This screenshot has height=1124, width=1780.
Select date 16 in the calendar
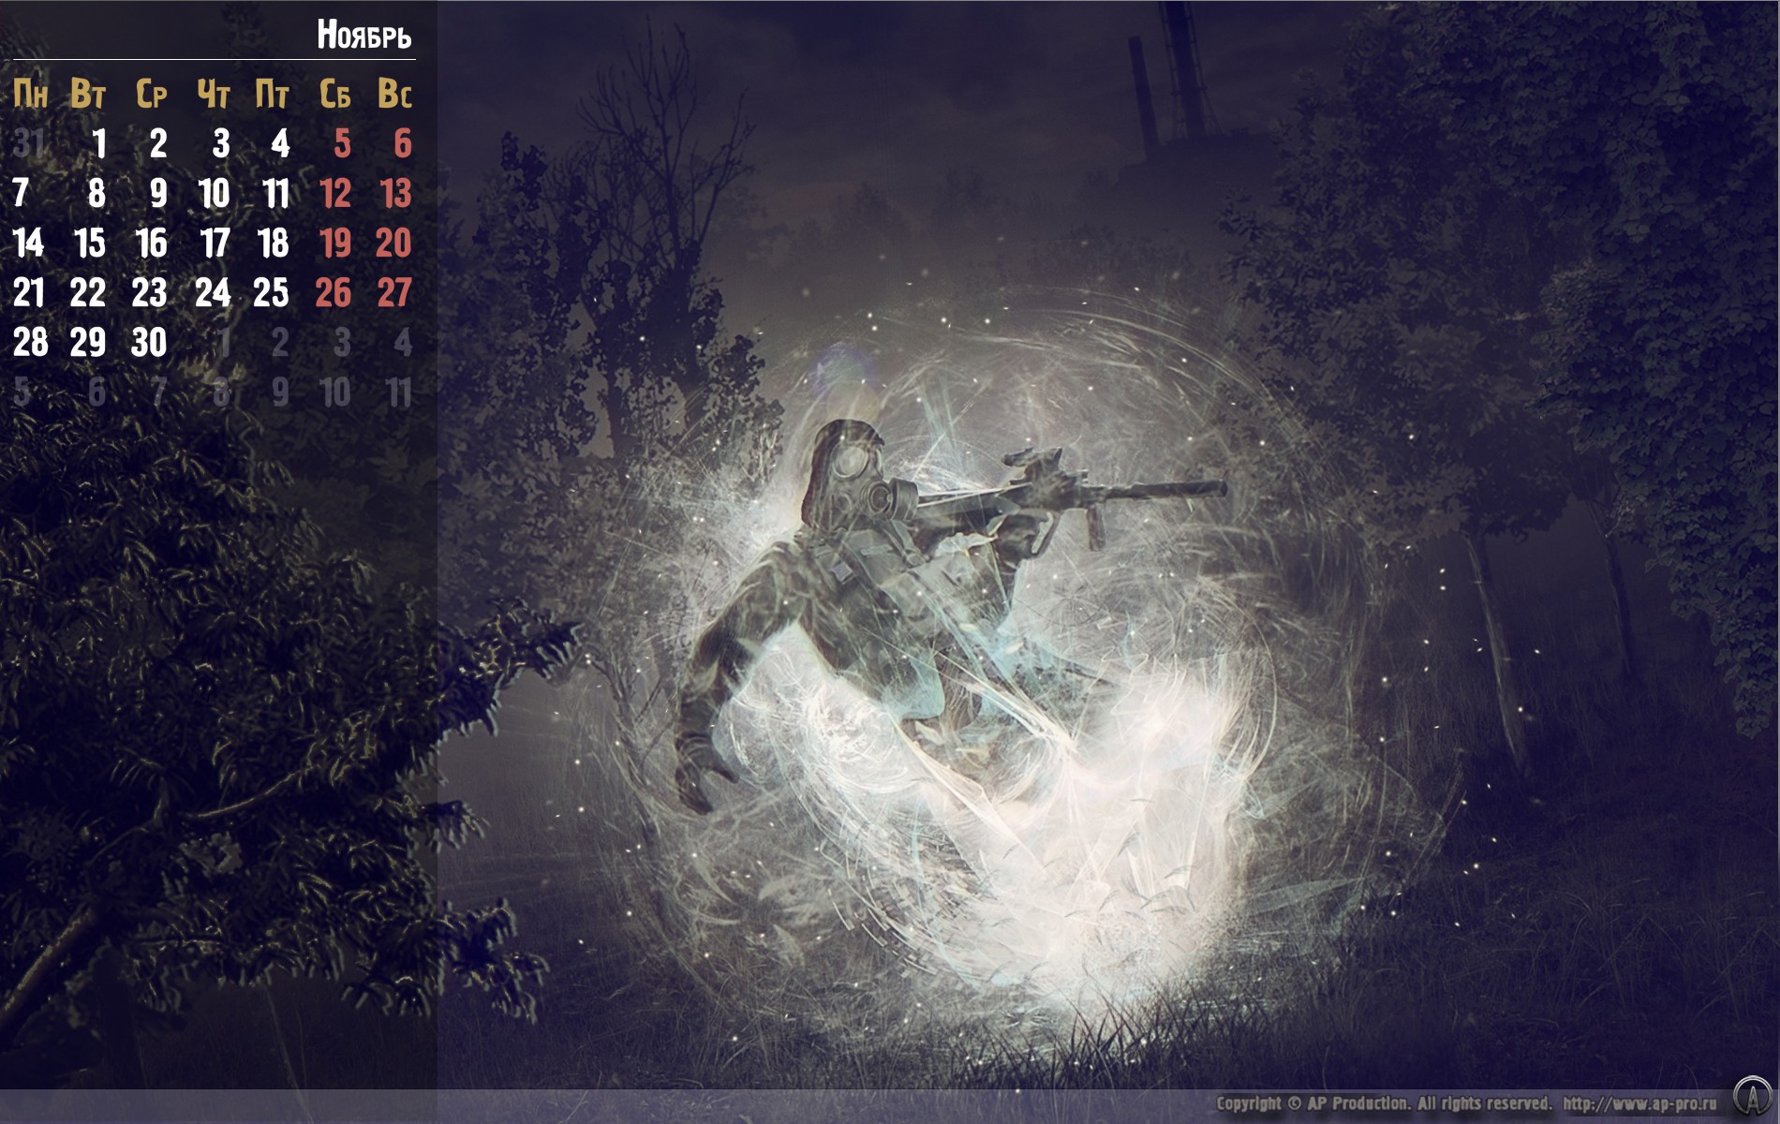[x=151, y=243]
